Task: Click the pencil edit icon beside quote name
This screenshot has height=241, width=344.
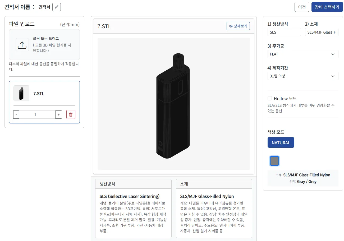Action: pyautogui.click(x=57, y=7)
